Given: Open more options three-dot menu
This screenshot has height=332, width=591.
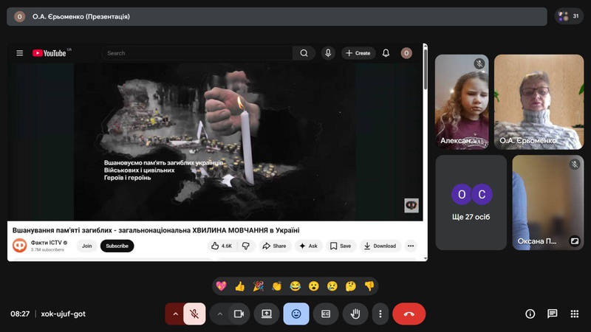Looking at the screenshot, I should pyautogui.click(x=380, y=314).
